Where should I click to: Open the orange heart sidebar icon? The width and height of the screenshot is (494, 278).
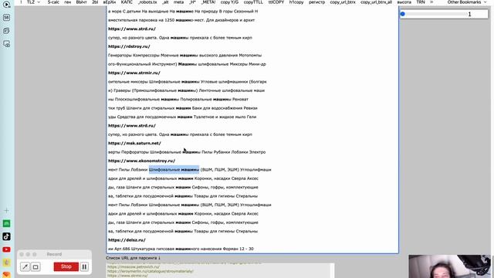coord(6,275)
